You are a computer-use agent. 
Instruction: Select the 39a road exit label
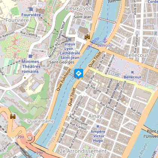click(20, 137)
